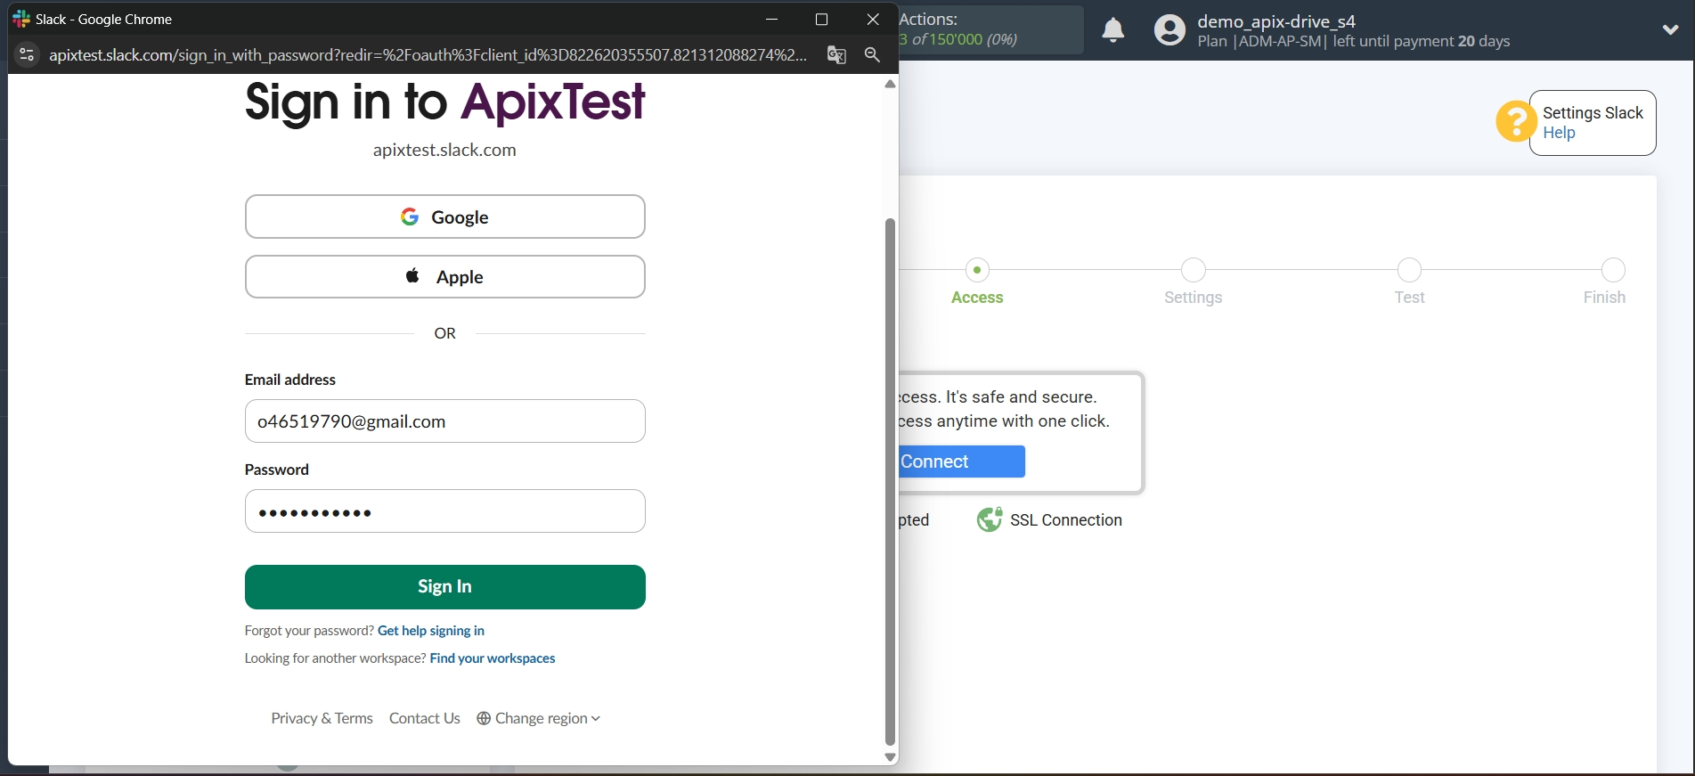Viewport: 1695px width, 776px height.
Task: Click the Actions counter in ApiX-Drive header
Action: [990, 29]
